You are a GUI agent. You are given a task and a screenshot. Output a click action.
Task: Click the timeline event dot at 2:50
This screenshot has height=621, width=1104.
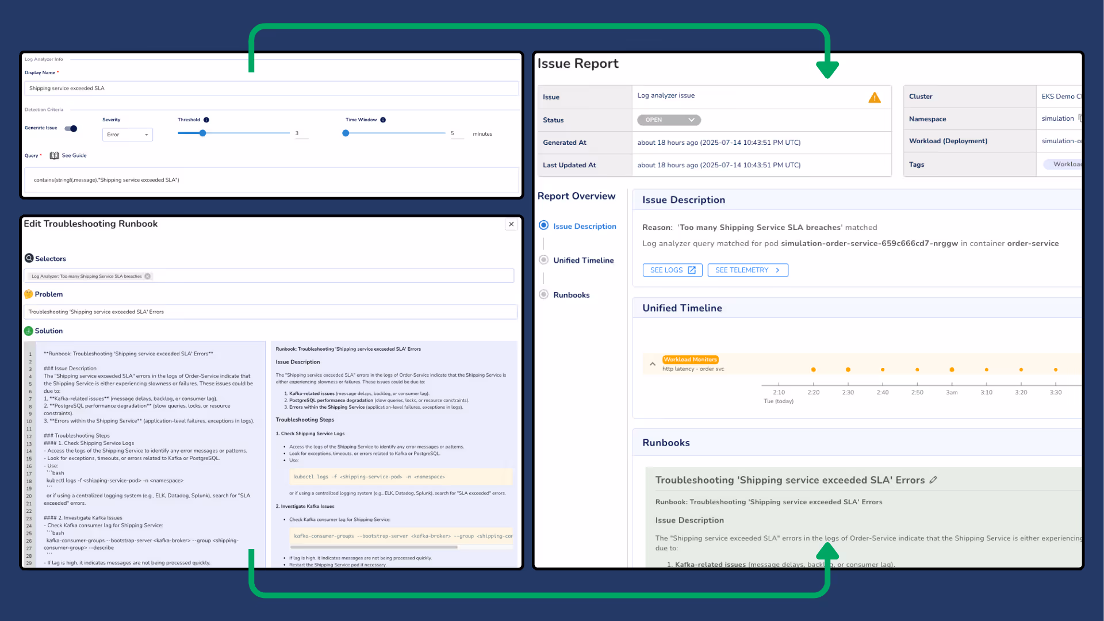tap(917, 370)
